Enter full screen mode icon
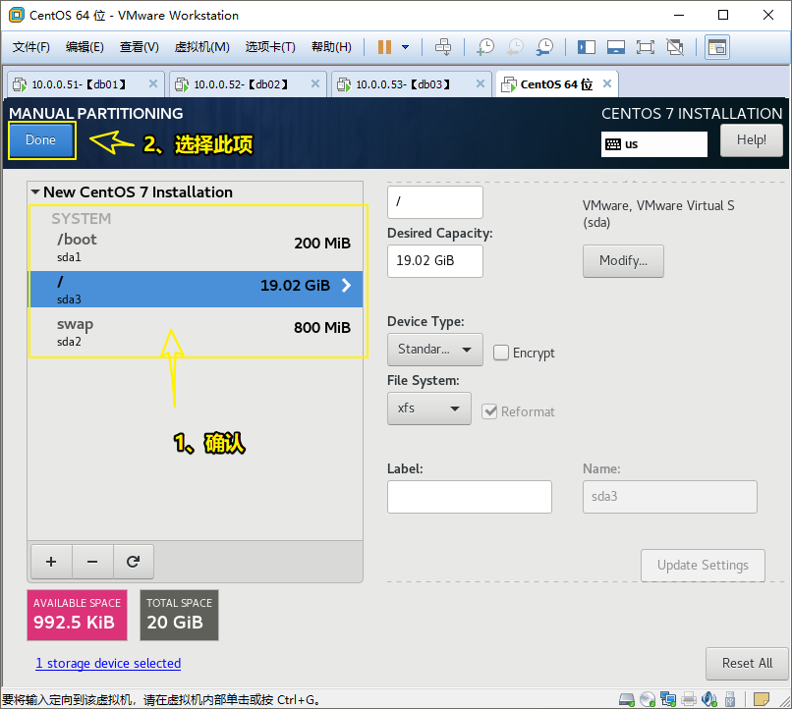This screenshot has width=792, height=709. pos(646,47)
